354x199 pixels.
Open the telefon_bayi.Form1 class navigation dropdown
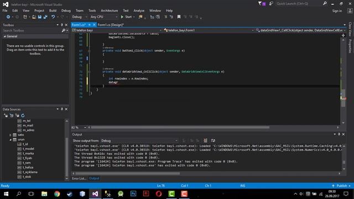point(209,30)
